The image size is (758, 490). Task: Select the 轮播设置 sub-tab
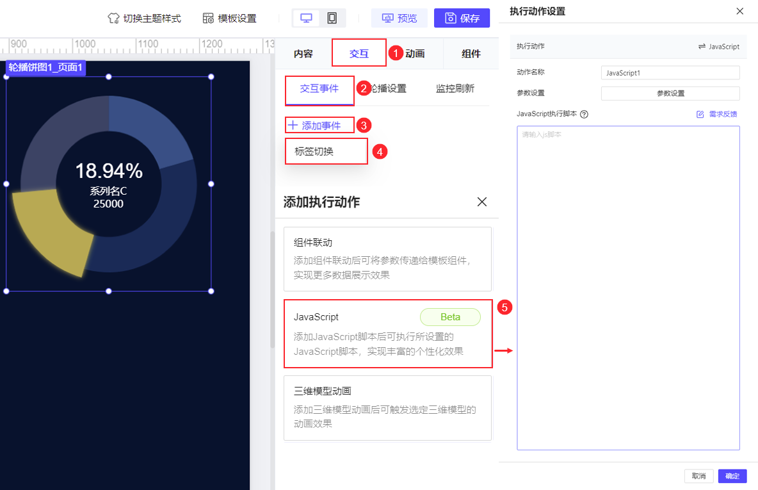[x=387, y=88]
